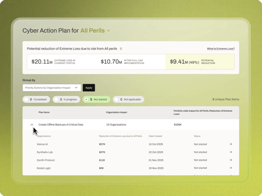This screenshot has width=262, height=196.
Task: Toggle the Not applicable filter chip
Action: coord(128,99)
